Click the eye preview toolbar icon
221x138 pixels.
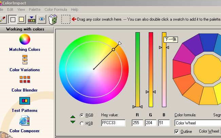42,19
